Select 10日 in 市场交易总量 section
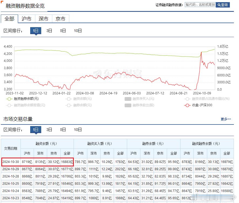This screenshot has width=239, height=203. tap(78, 130)
